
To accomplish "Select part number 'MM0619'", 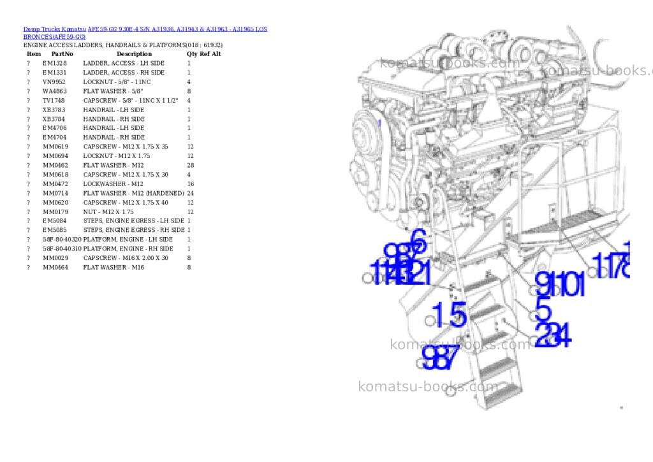I will pos(55,147).
